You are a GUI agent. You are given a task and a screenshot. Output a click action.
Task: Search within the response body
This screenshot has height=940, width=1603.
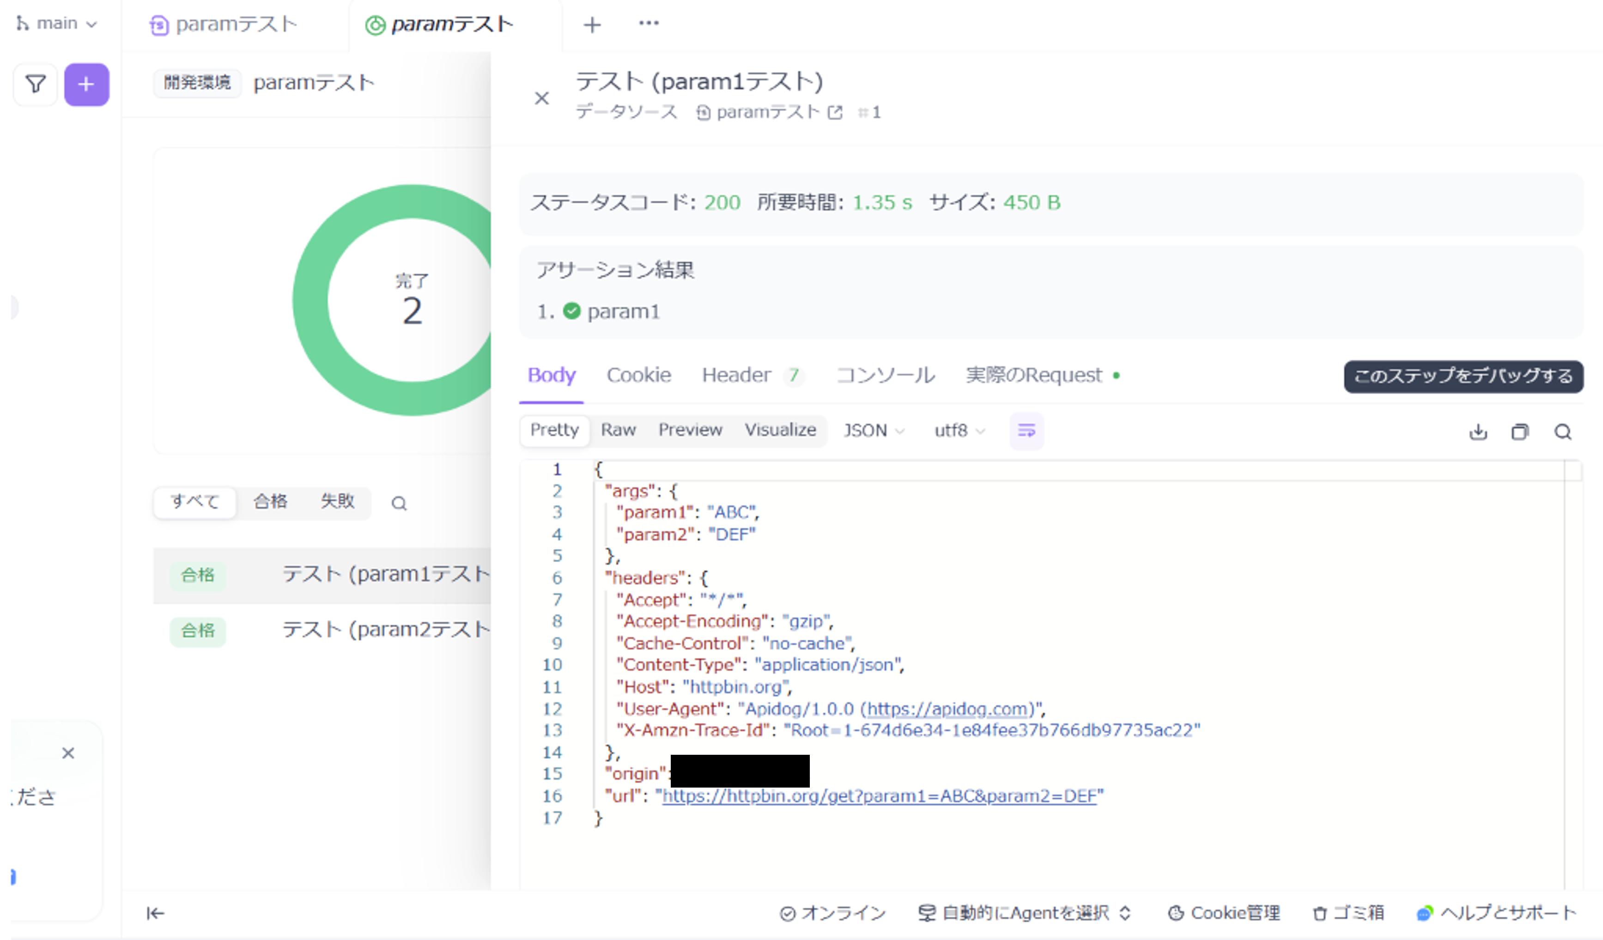click(x=1563, y=432)
